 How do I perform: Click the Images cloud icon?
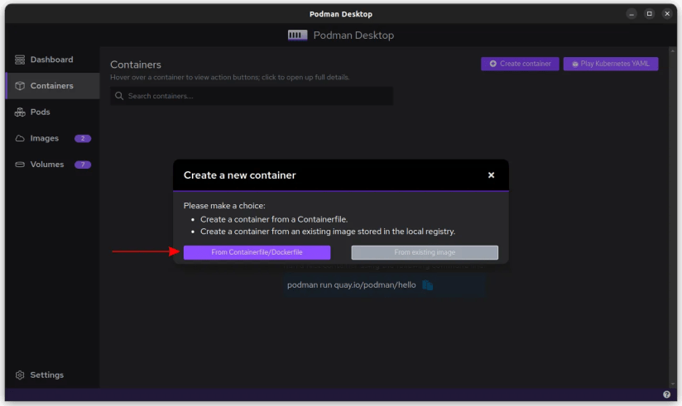pos(20,138)
